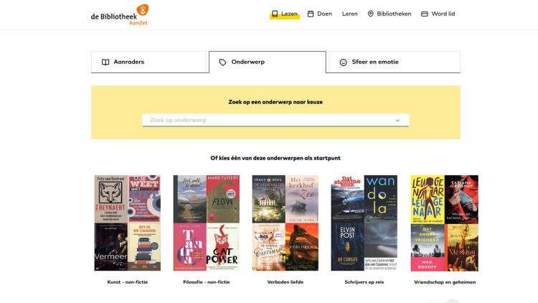Switch to the Aanraders tab
This screenshot has height=303, width=538.
click(148, 62)
